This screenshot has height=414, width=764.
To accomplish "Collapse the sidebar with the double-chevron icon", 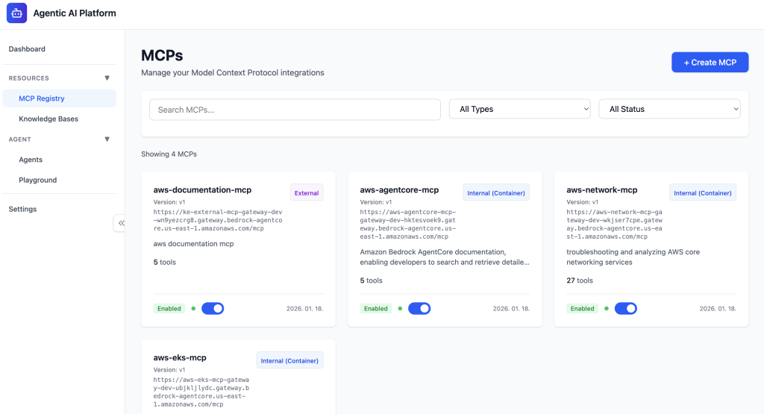I will [x=121, y=223].
